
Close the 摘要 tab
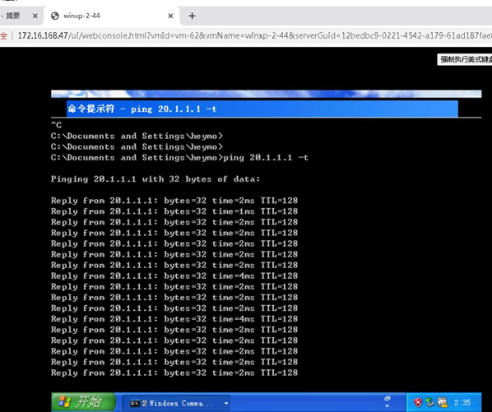coord(35,16)
